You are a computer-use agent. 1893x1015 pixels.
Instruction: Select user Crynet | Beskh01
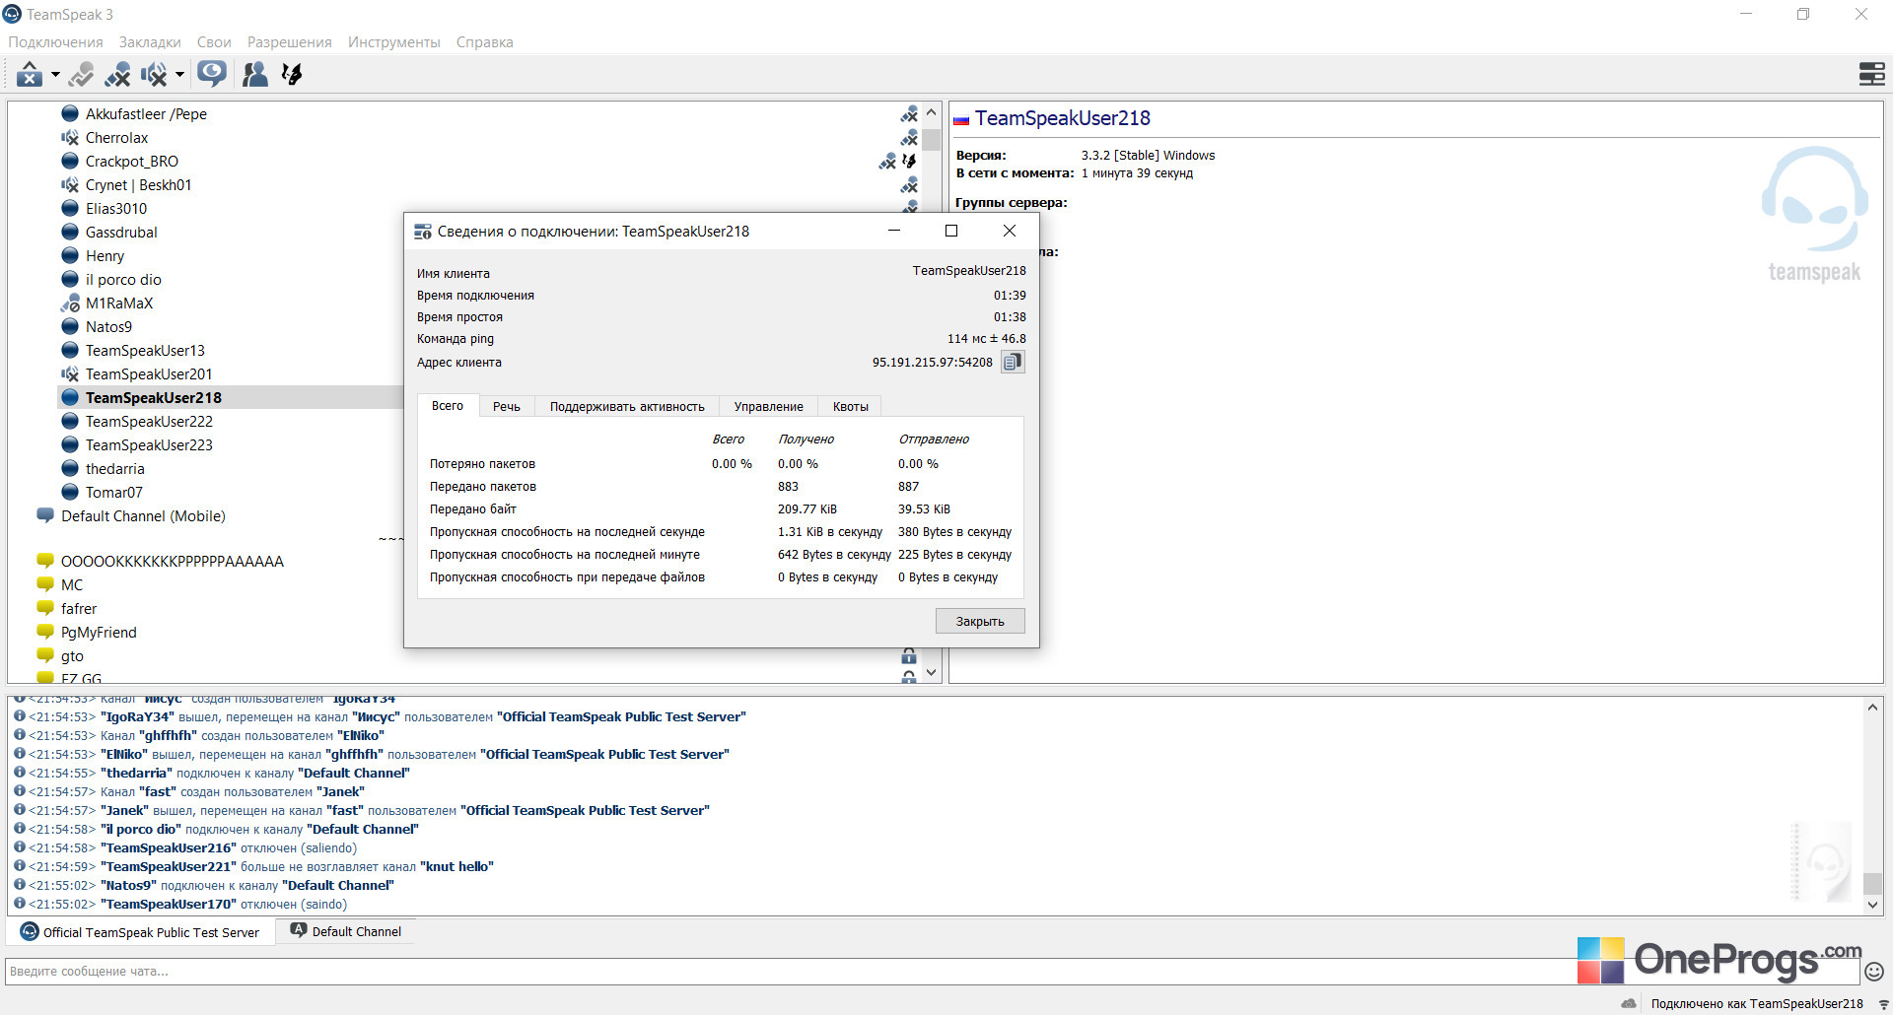coord(138,185)
